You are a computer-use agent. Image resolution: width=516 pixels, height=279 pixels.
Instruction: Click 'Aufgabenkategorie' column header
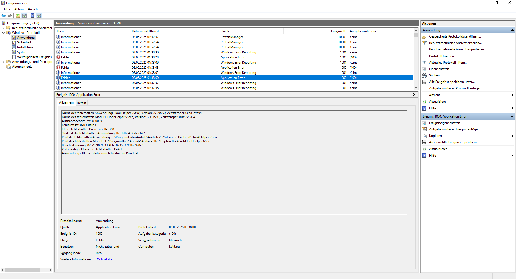click(380, 31)
